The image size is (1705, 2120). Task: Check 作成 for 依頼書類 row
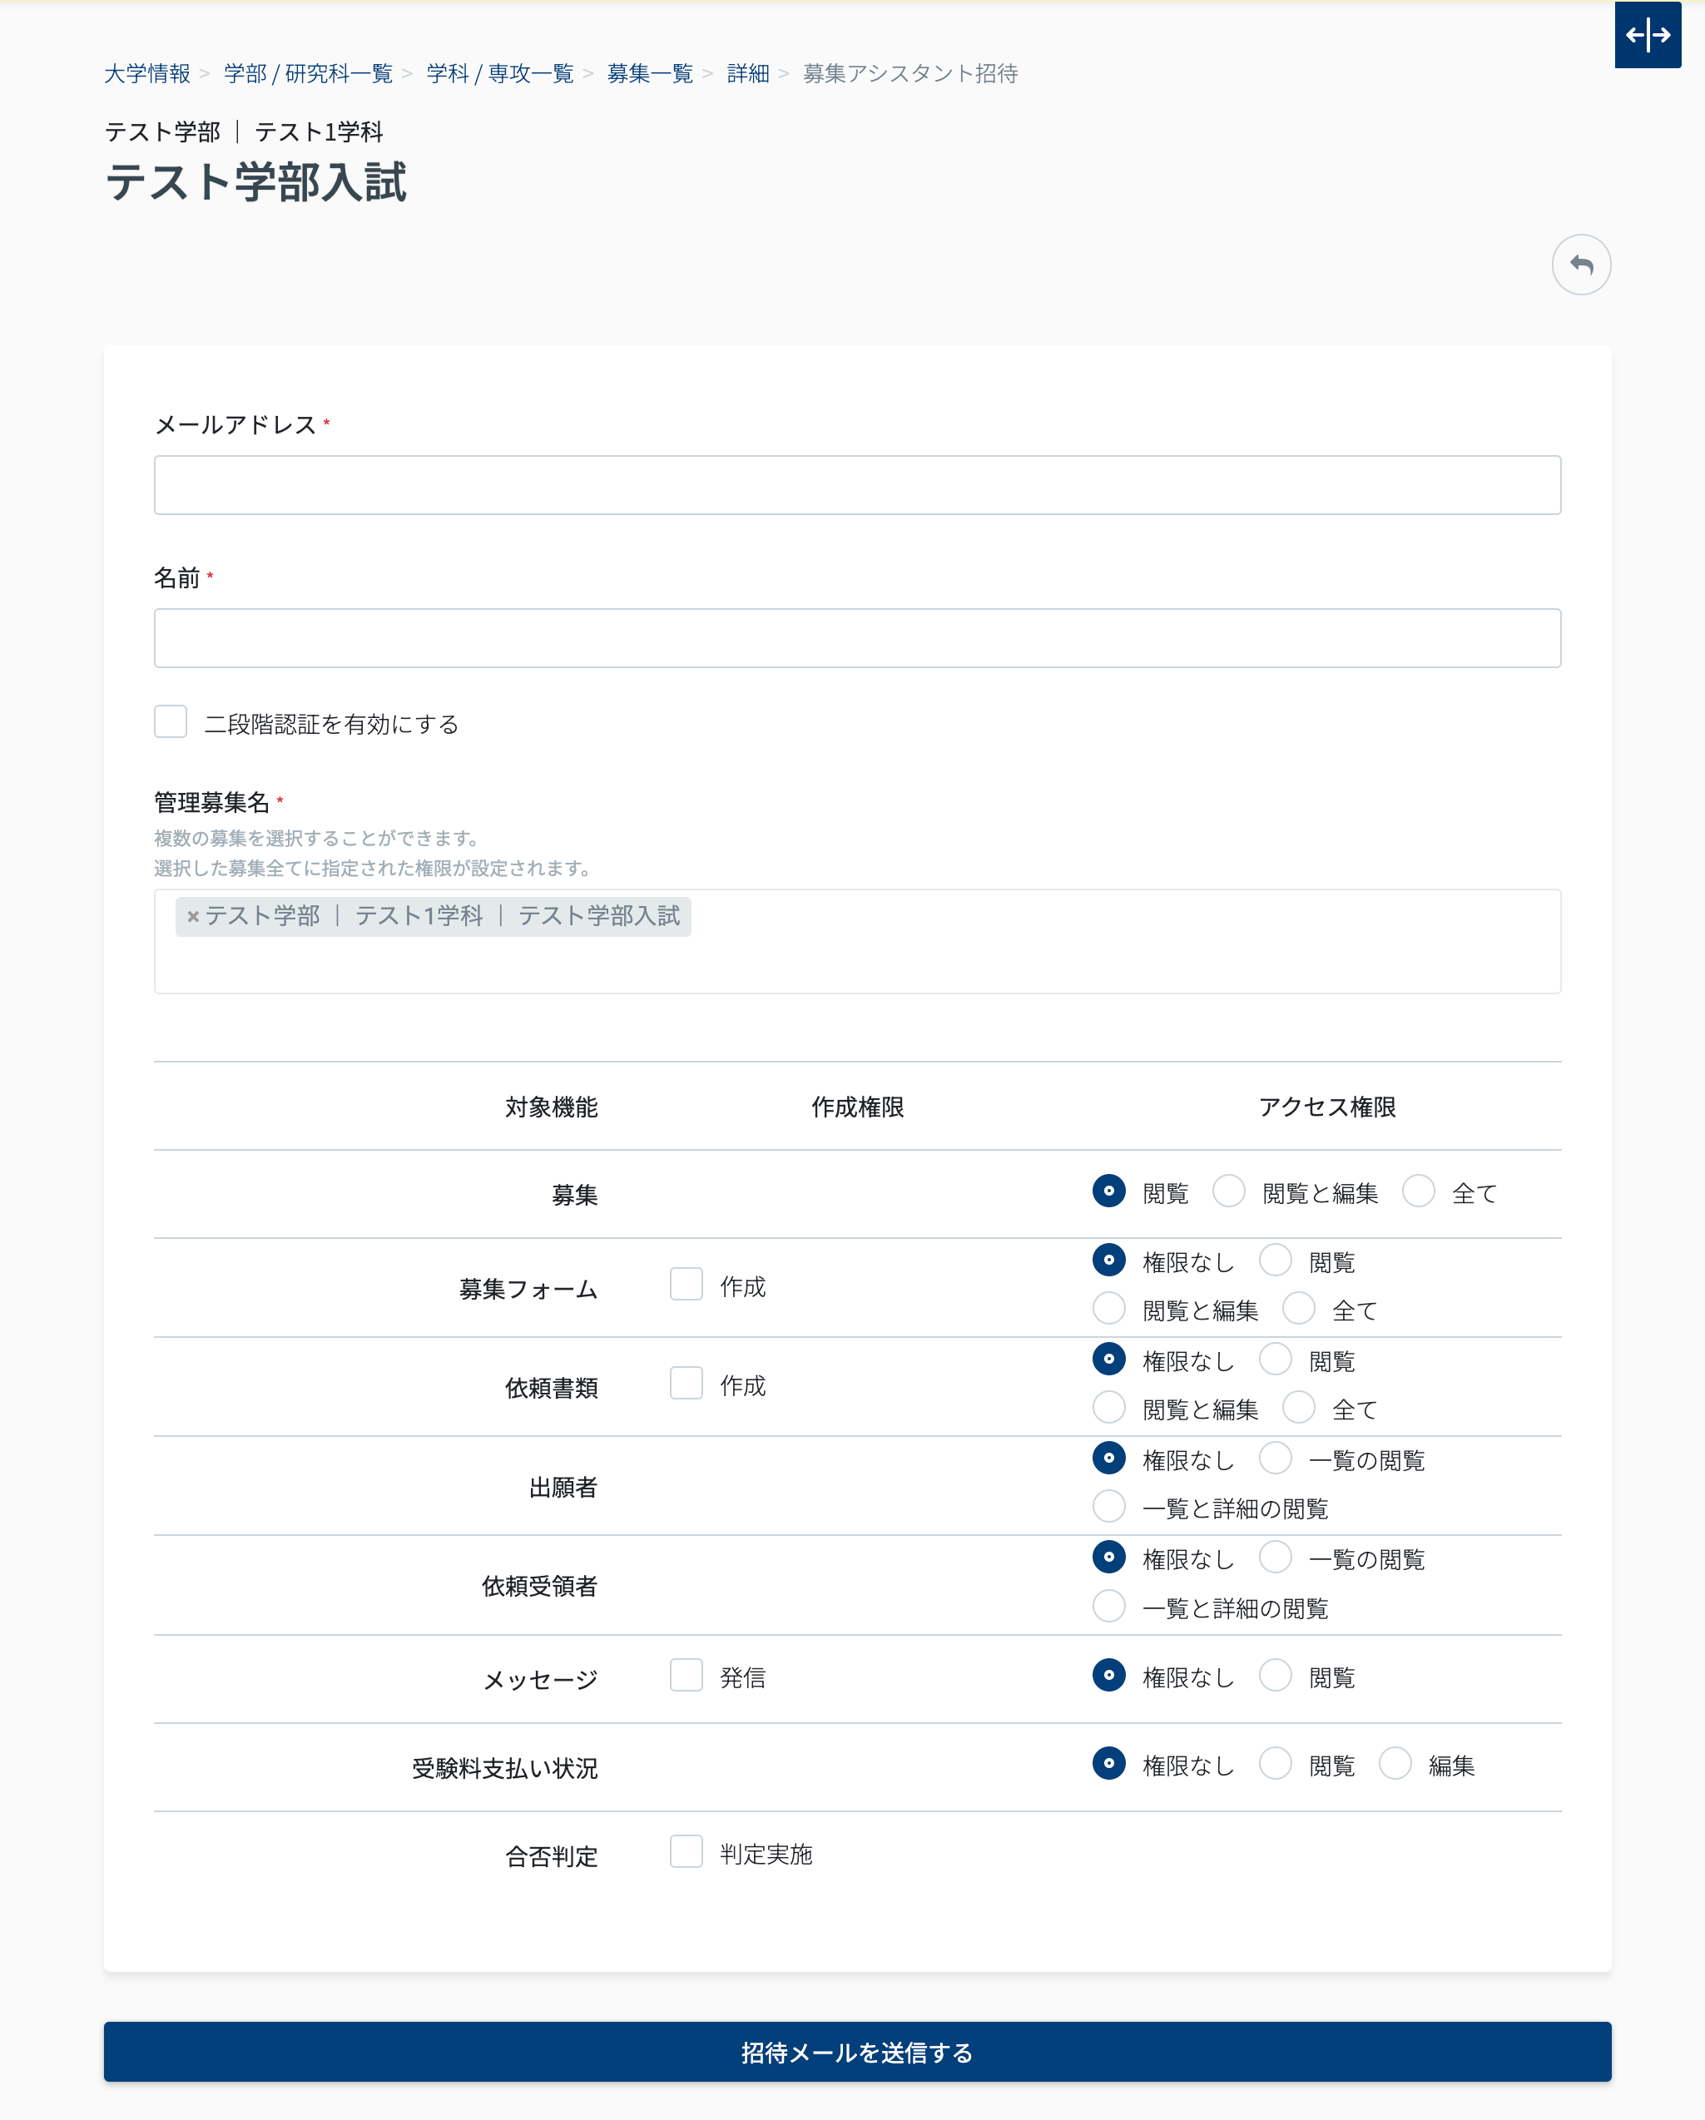686,1384
